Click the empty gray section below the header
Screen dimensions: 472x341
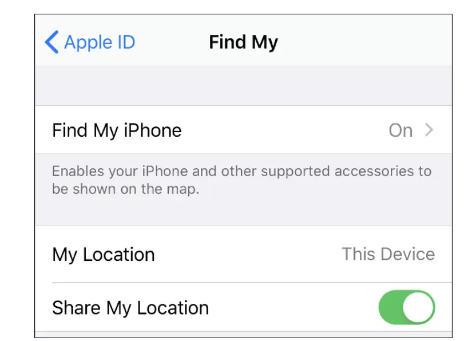243,86
